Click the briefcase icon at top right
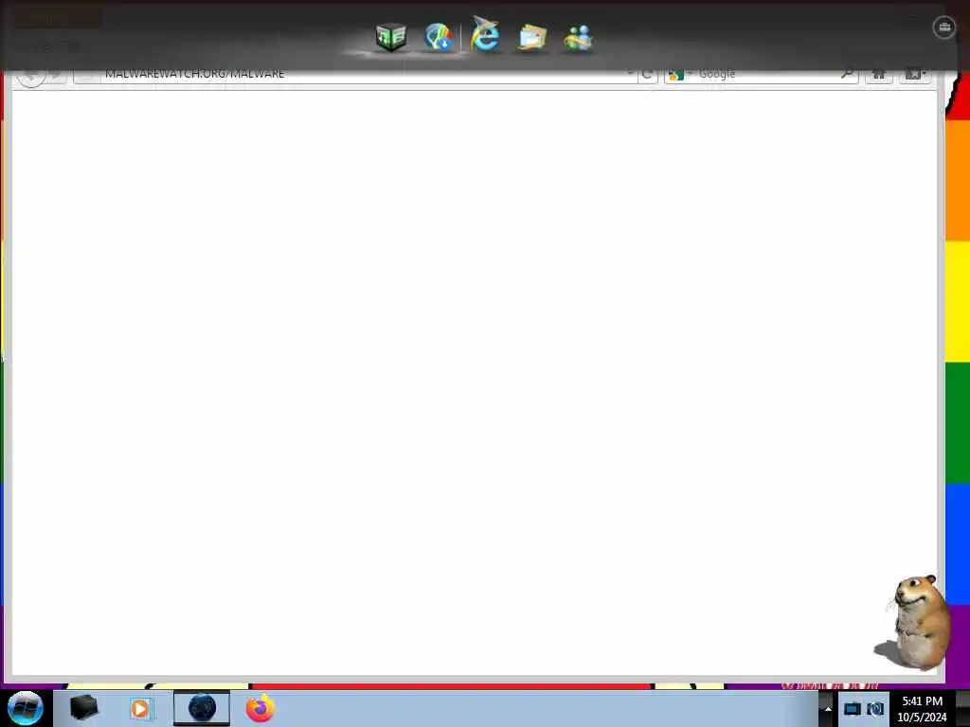 coord(944,27)
